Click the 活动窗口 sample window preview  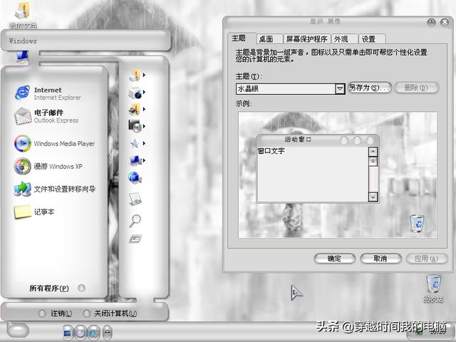[318, 169]
